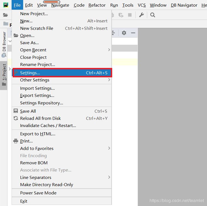Expand the tree node arrow near Project tab
This screenshot has width=207, height=206.
pyautogui.click(x=10, y=69)
